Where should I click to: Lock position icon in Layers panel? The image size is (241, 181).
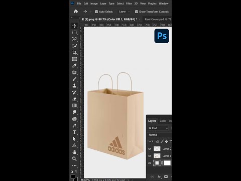[166, 141]
